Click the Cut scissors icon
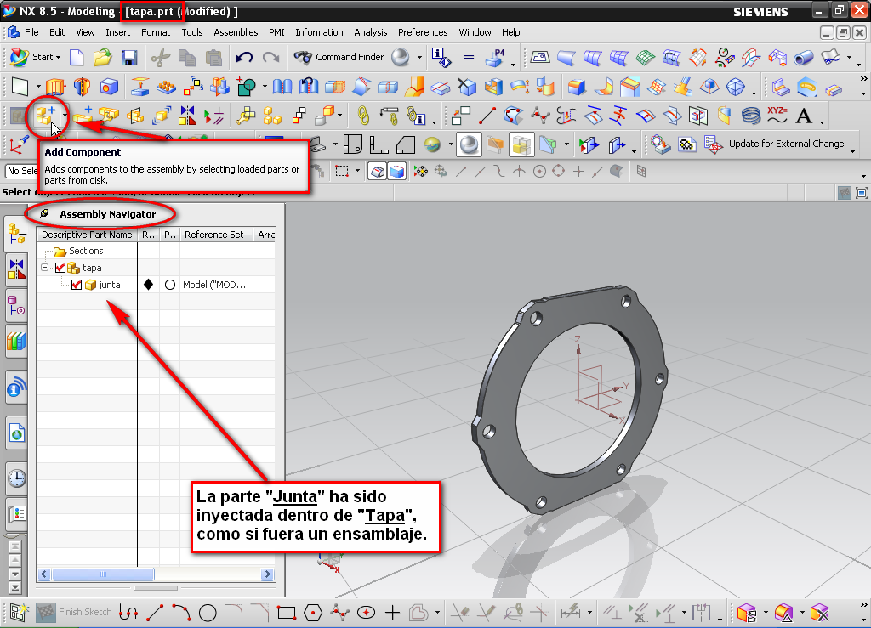 tap(160, 58)
